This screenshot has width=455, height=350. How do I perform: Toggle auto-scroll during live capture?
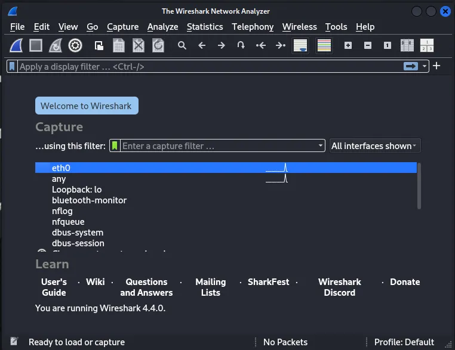click(300, 45)
